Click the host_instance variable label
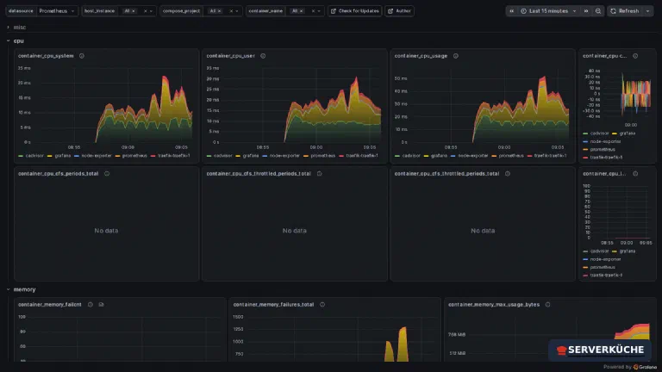 coord(99,11)
